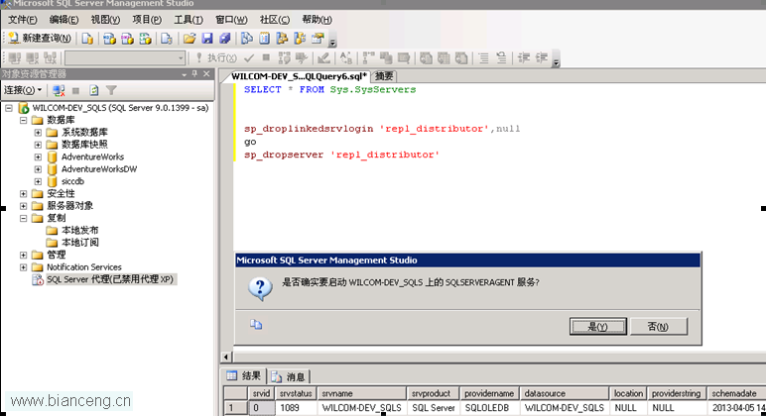Image resolution: width=766 pixels, height=416 pixels.
Task: Open the View (视图) menu
Action: (x=105, y=20)
